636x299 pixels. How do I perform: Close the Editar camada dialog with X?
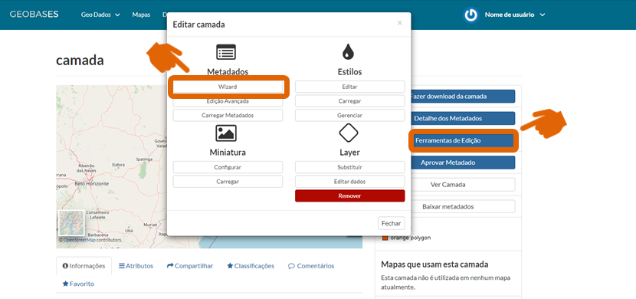coord(399,23)
